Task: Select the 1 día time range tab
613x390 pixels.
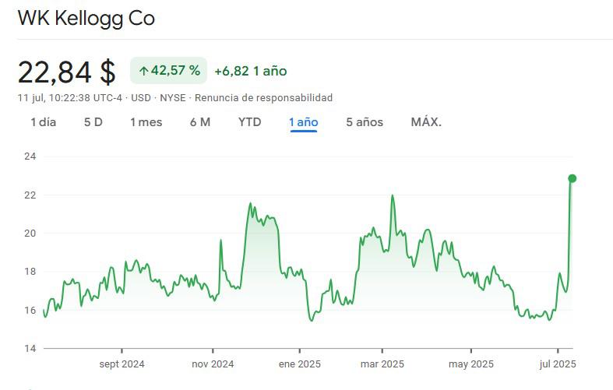Action: (44, 122)
